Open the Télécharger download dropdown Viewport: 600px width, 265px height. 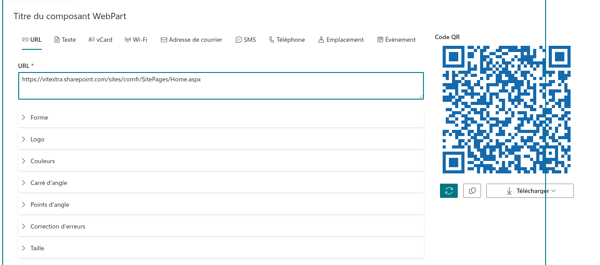click(x=530, y=191)
